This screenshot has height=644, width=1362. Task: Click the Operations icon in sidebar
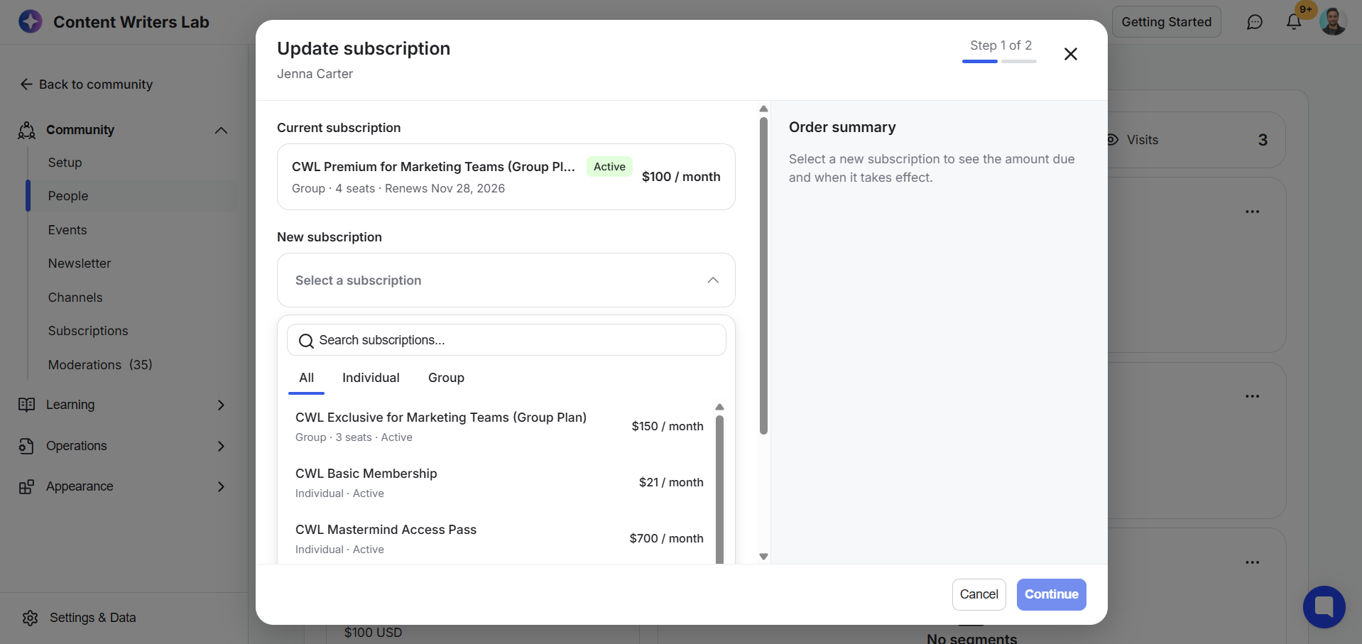[26, 446]
